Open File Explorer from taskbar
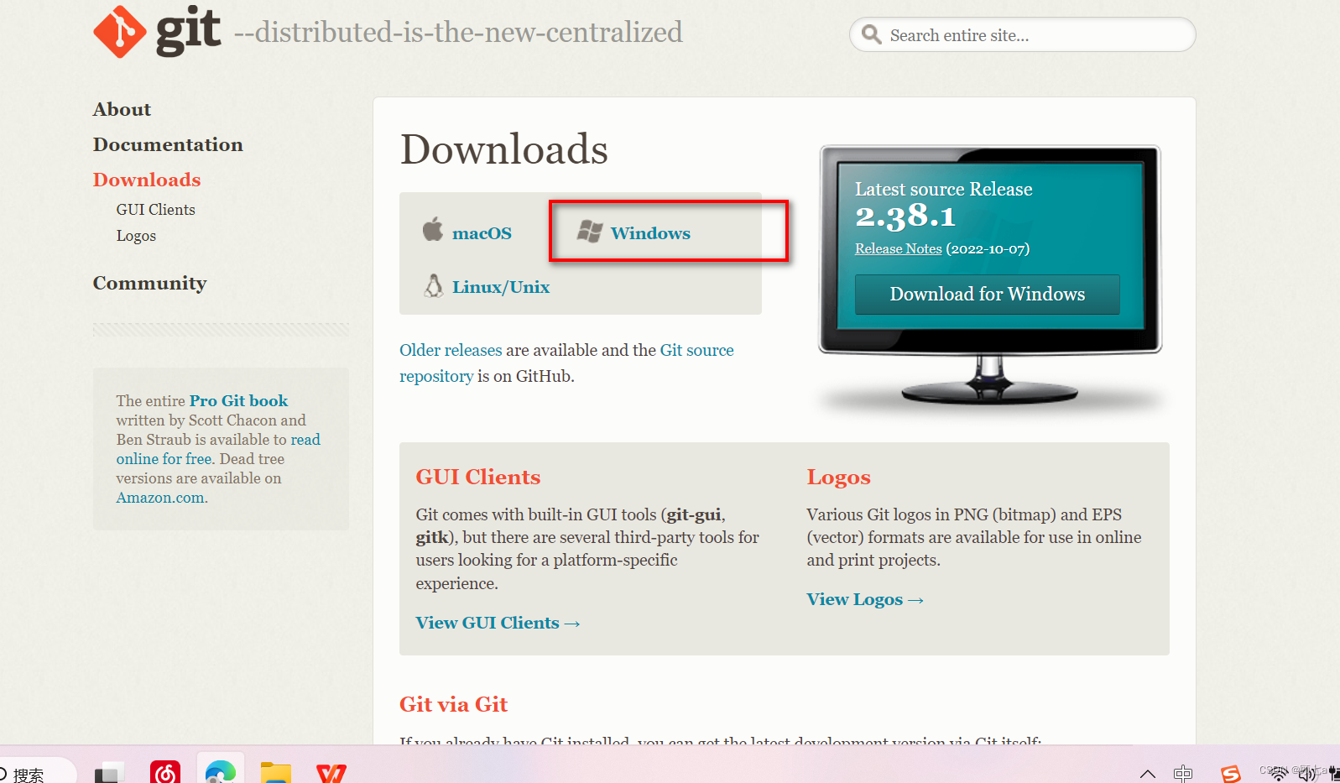The width and height of the screenshot is (1340, 783). 276,771
